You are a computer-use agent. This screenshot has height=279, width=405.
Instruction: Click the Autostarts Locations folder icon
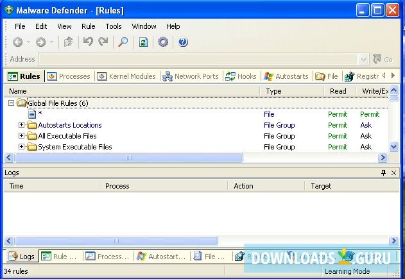[32, 125]
